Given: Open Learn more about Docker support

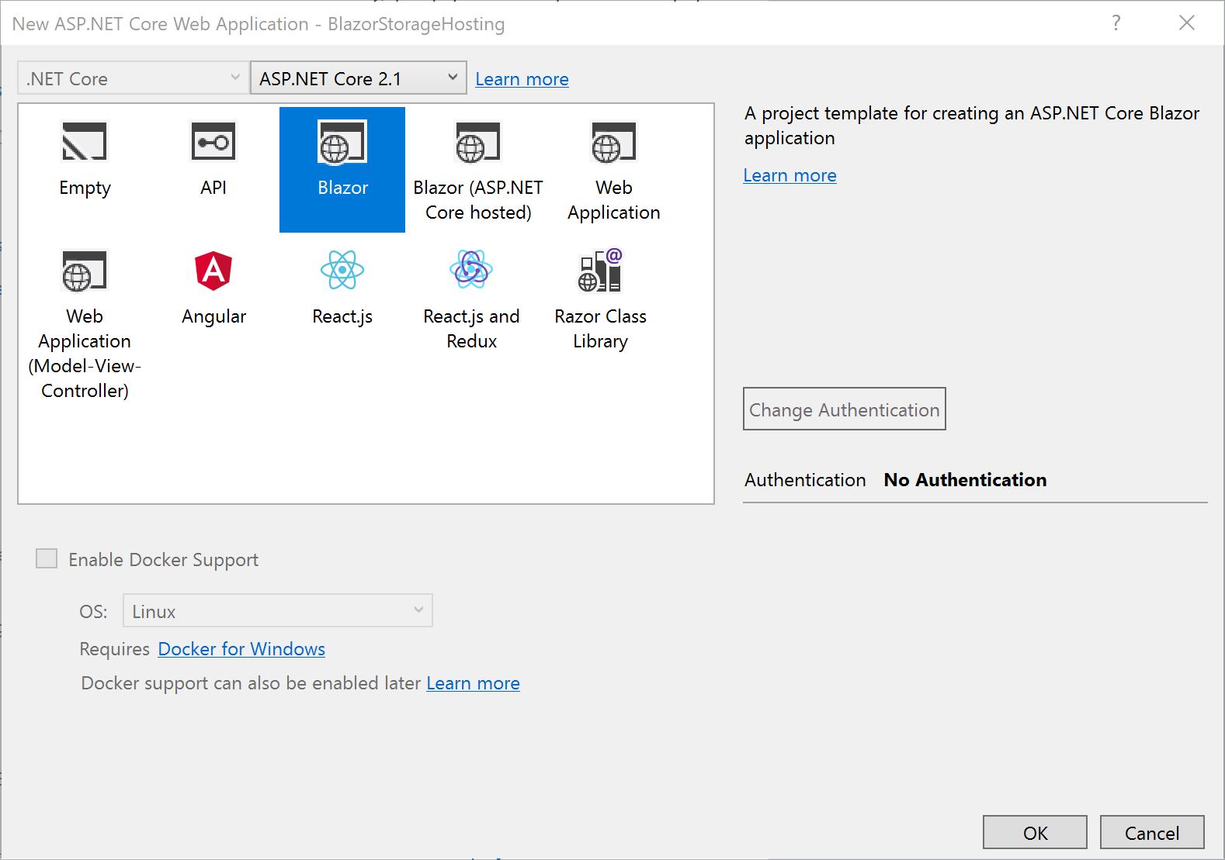Looking at the screenshot, I should 473,683.
